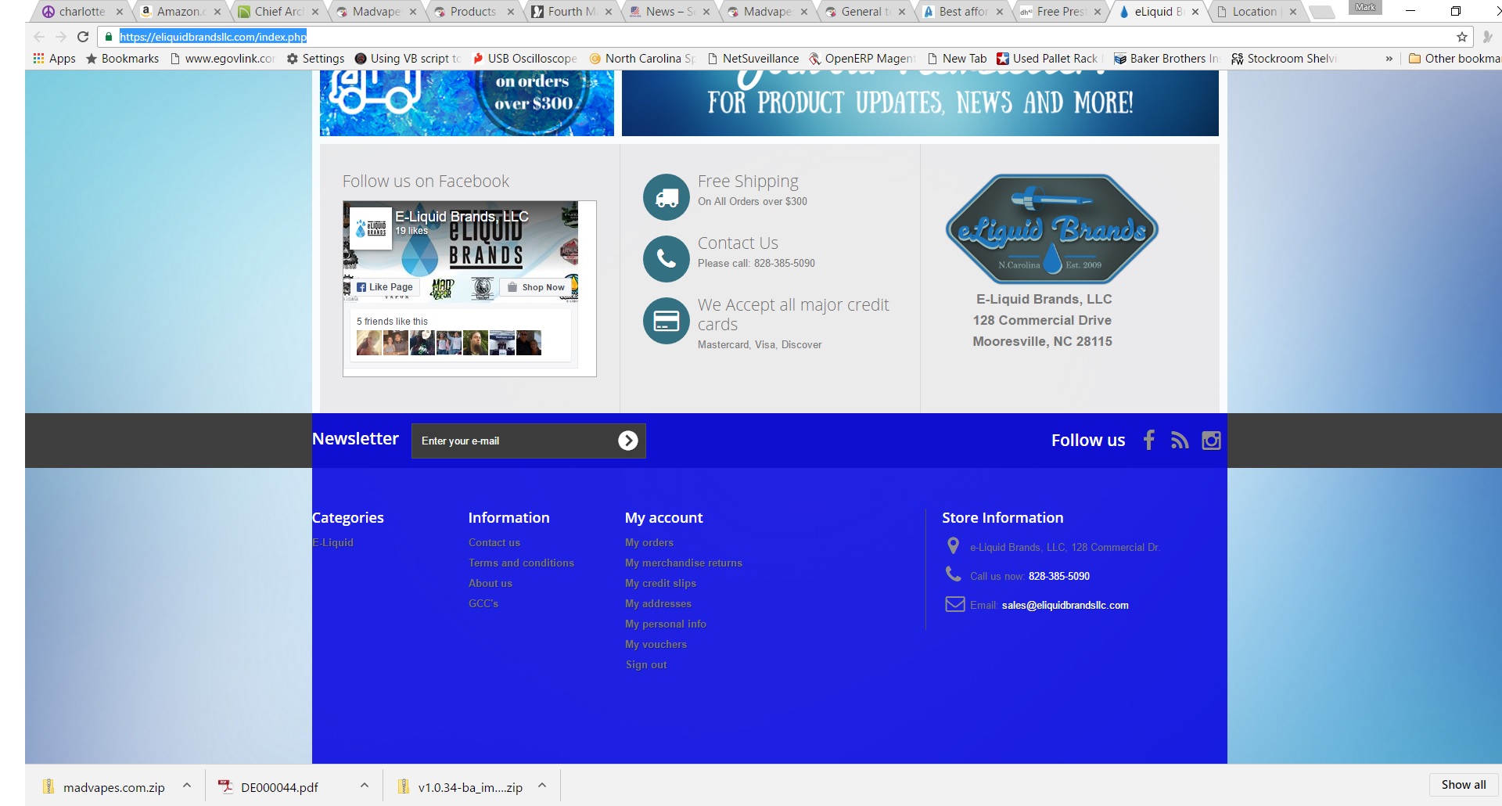Click the store location pin icon
The width and height of the screenshot is (1502, 806).
[953, 545]
